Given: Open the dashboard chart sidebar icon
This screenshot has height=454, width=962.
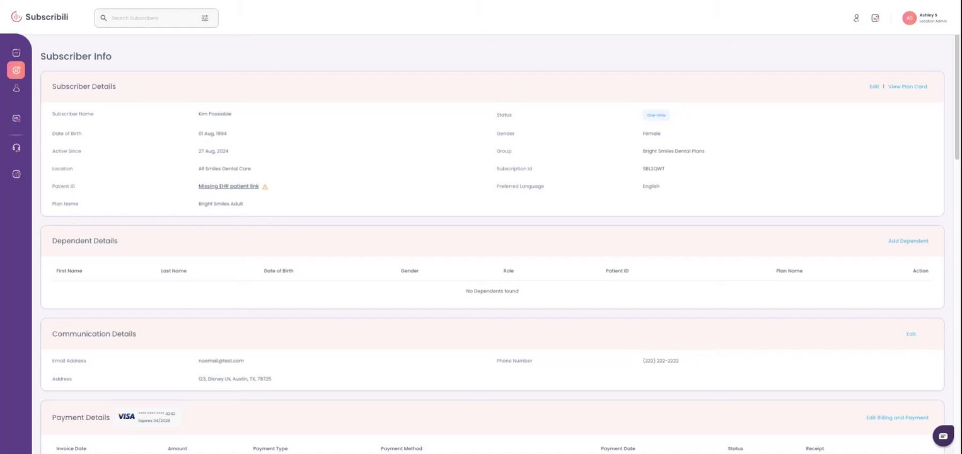Looking at the screenshot, I should 16,53.
